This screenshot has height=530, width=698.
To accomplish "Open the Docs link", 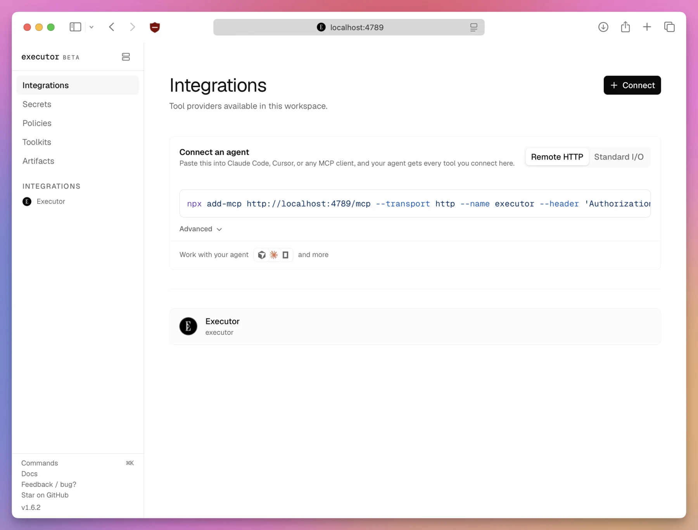I will click(29, 474).
